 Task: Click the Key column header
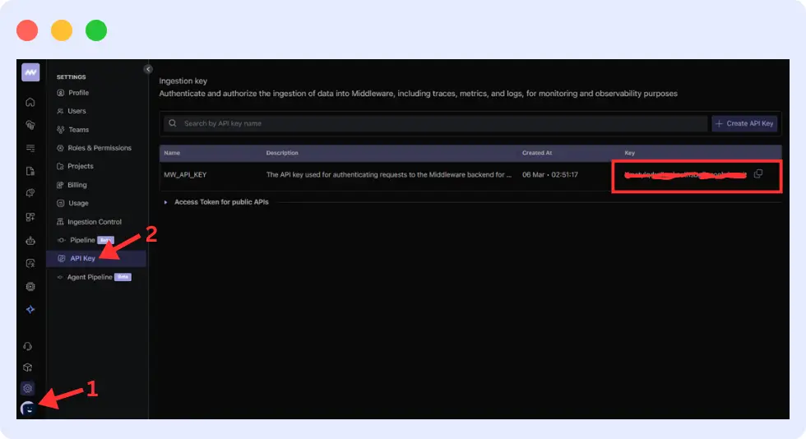point(629,153)
